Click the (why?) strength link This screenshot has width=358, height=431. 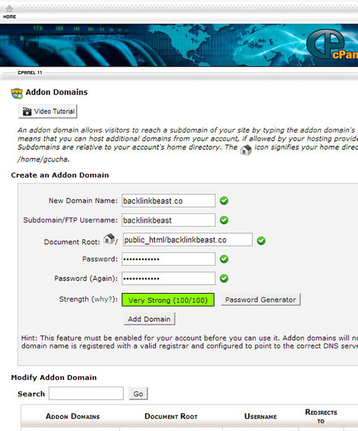103,299
